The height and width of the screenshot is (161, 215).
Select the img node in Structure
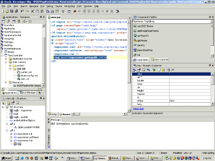tap(18, 144)
